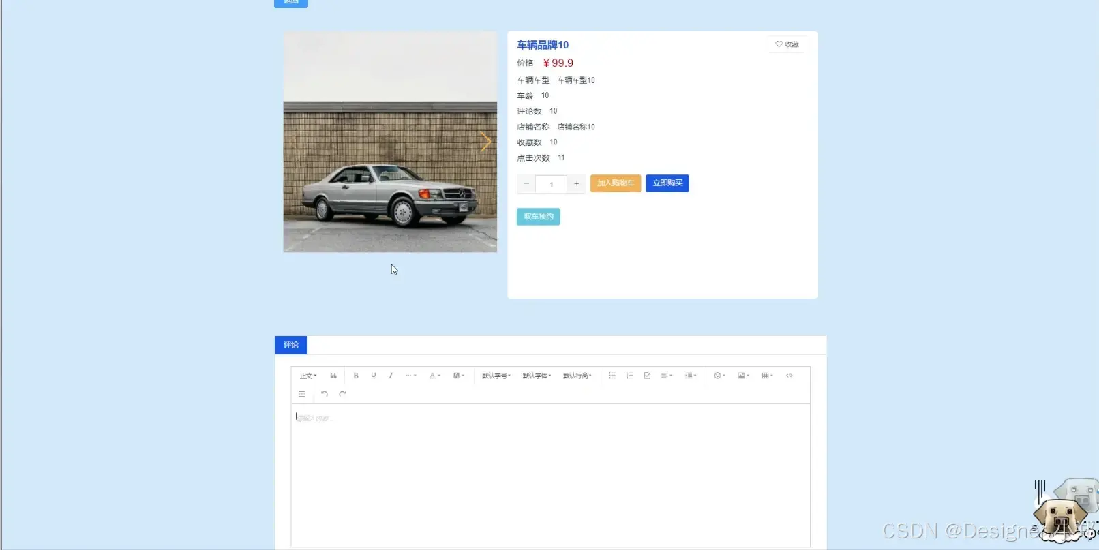Toggle bold formatting in comment editor
The width and height of the screenshot is (1099, 550).
[356, 376]
